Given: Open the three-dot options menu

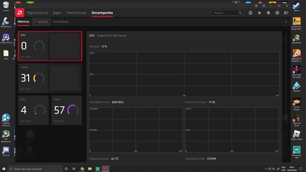Looking at the screenshot, I should point(286,21).
